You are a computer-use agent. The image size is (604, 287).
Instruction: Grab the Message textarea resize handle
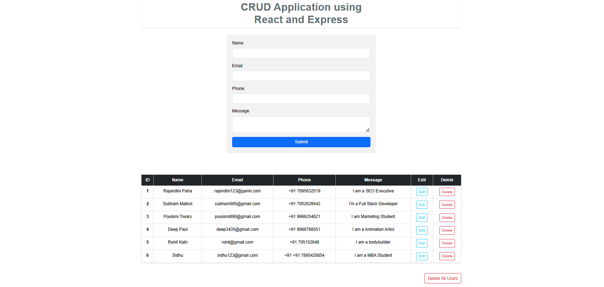tap(368, 130)
